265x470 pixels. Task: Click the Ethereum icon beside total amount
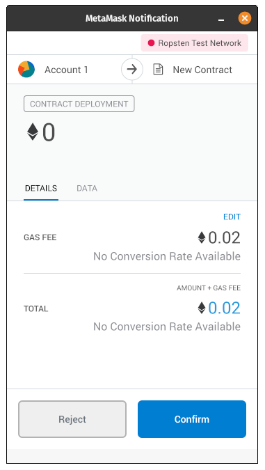pos(202,308)
